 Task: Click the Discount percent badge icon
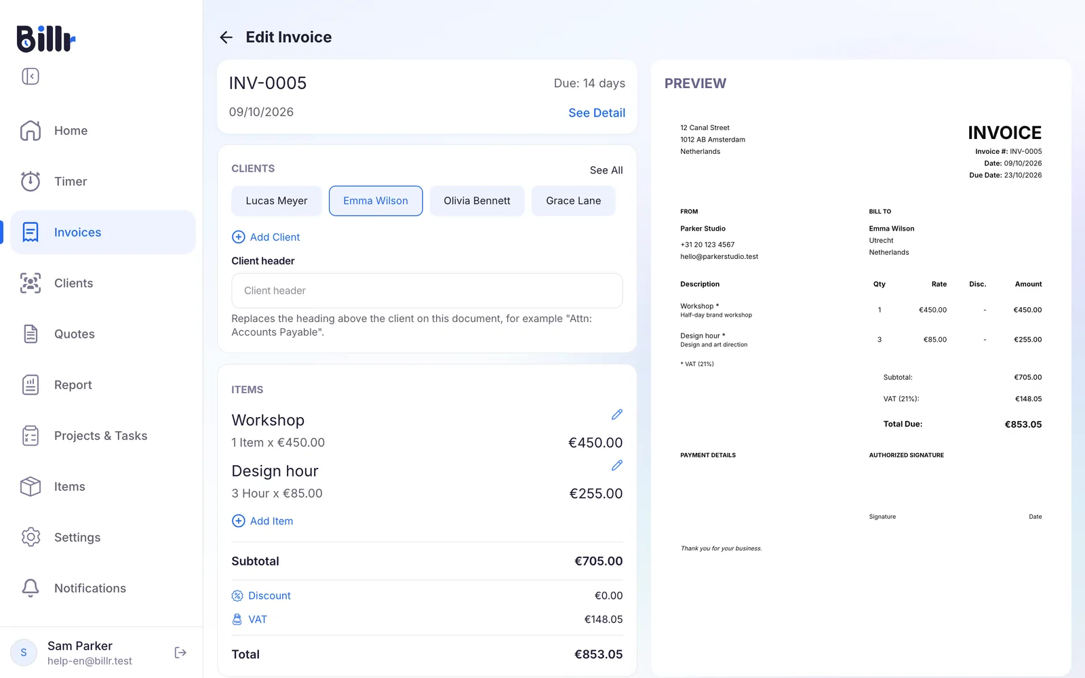[x=237, y=595]
